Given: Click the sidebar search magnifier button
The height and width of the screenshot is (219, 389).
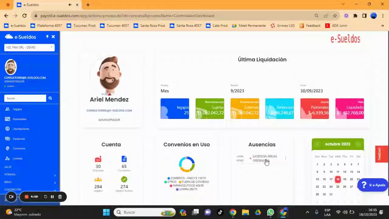Looking at the screenshot, I should (50, 98).
